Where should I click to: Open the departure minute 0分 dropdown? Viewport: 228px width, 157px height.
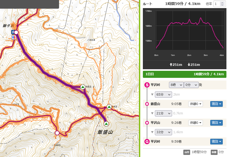pos(191,85)
